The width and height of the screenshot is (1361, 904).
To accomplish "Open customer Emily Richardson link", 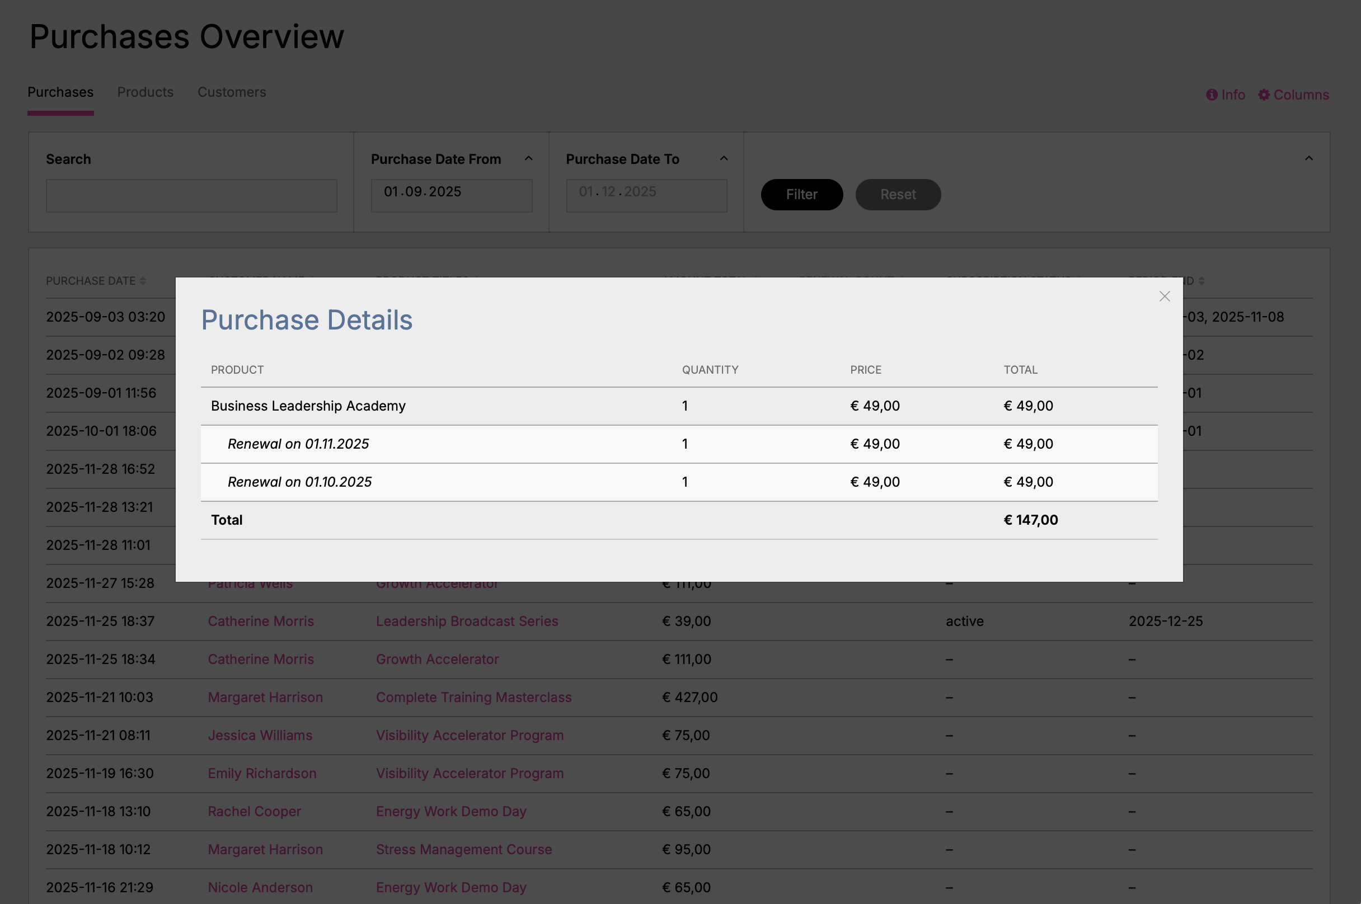I will [262, 773].
